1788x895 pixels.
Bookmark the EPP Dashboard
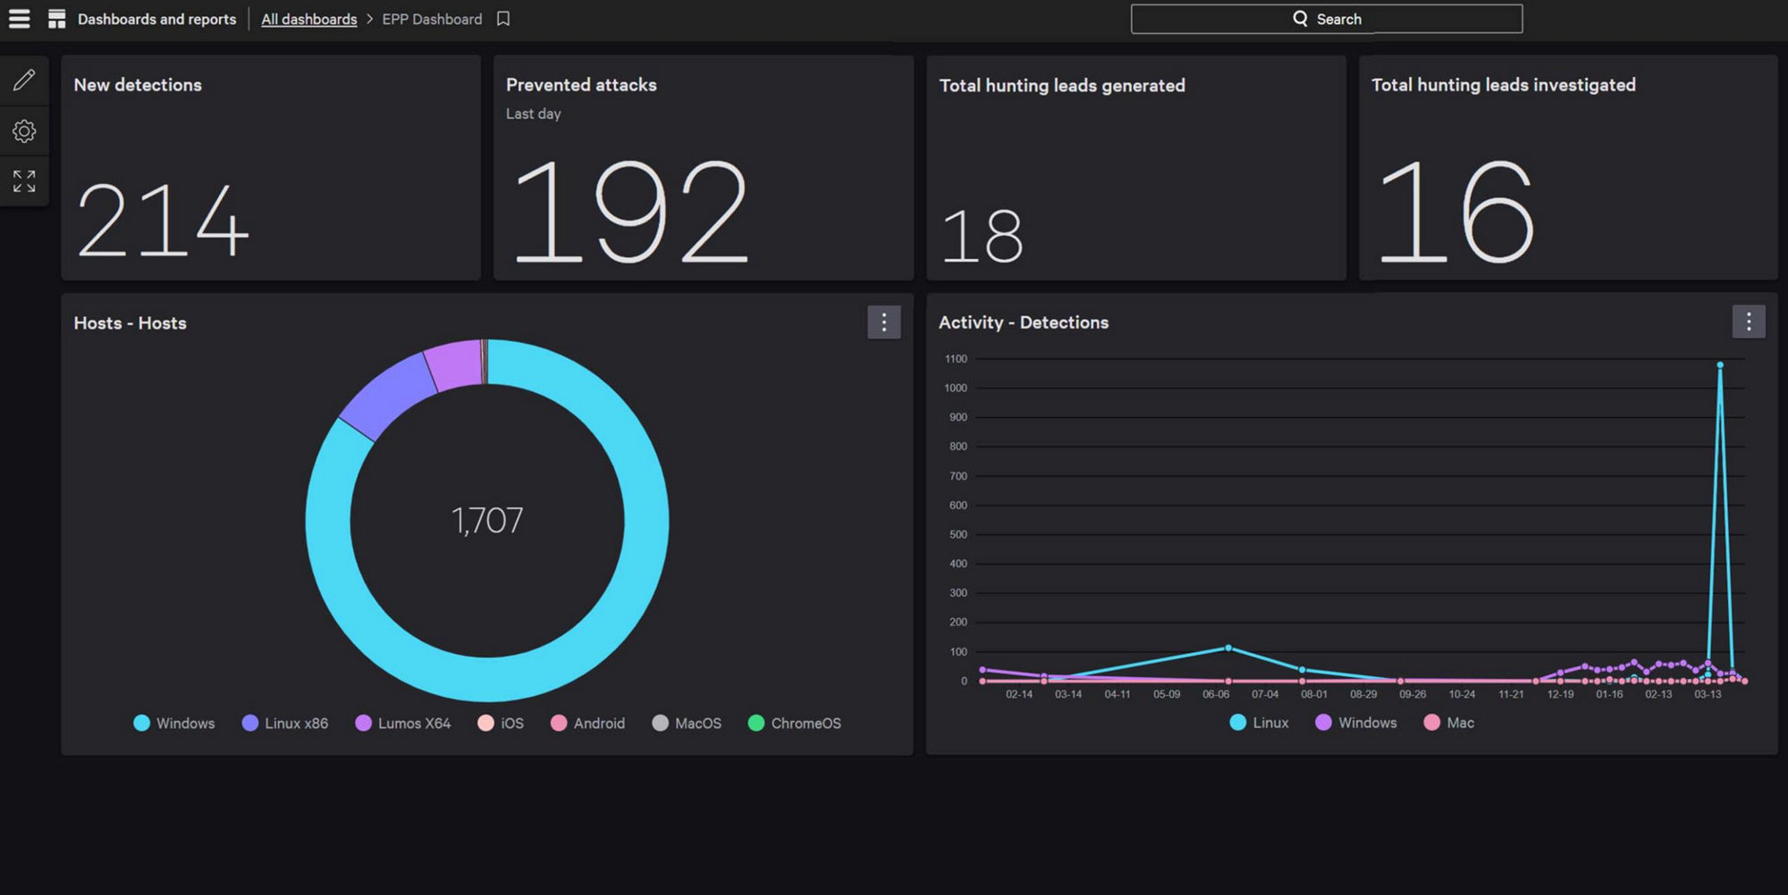tap(502, 18)
